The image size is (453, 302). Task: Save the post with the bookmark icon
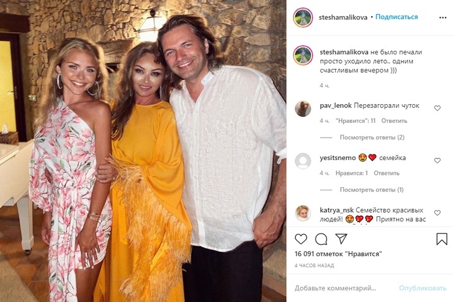442,239
